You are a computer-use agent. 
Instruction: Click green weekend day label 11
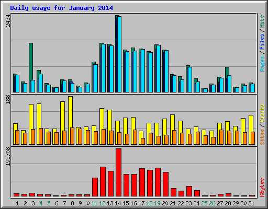pyautogui.click(x=94, y=203)
